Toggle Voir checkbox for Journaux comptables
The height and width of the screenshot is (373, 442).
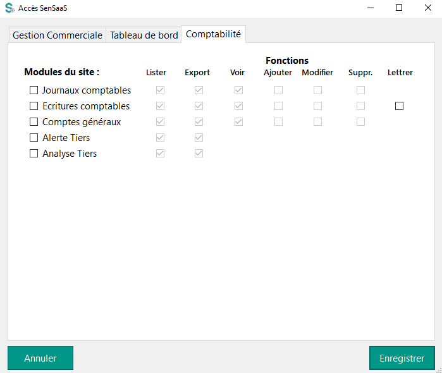click(x=238, y=90)
